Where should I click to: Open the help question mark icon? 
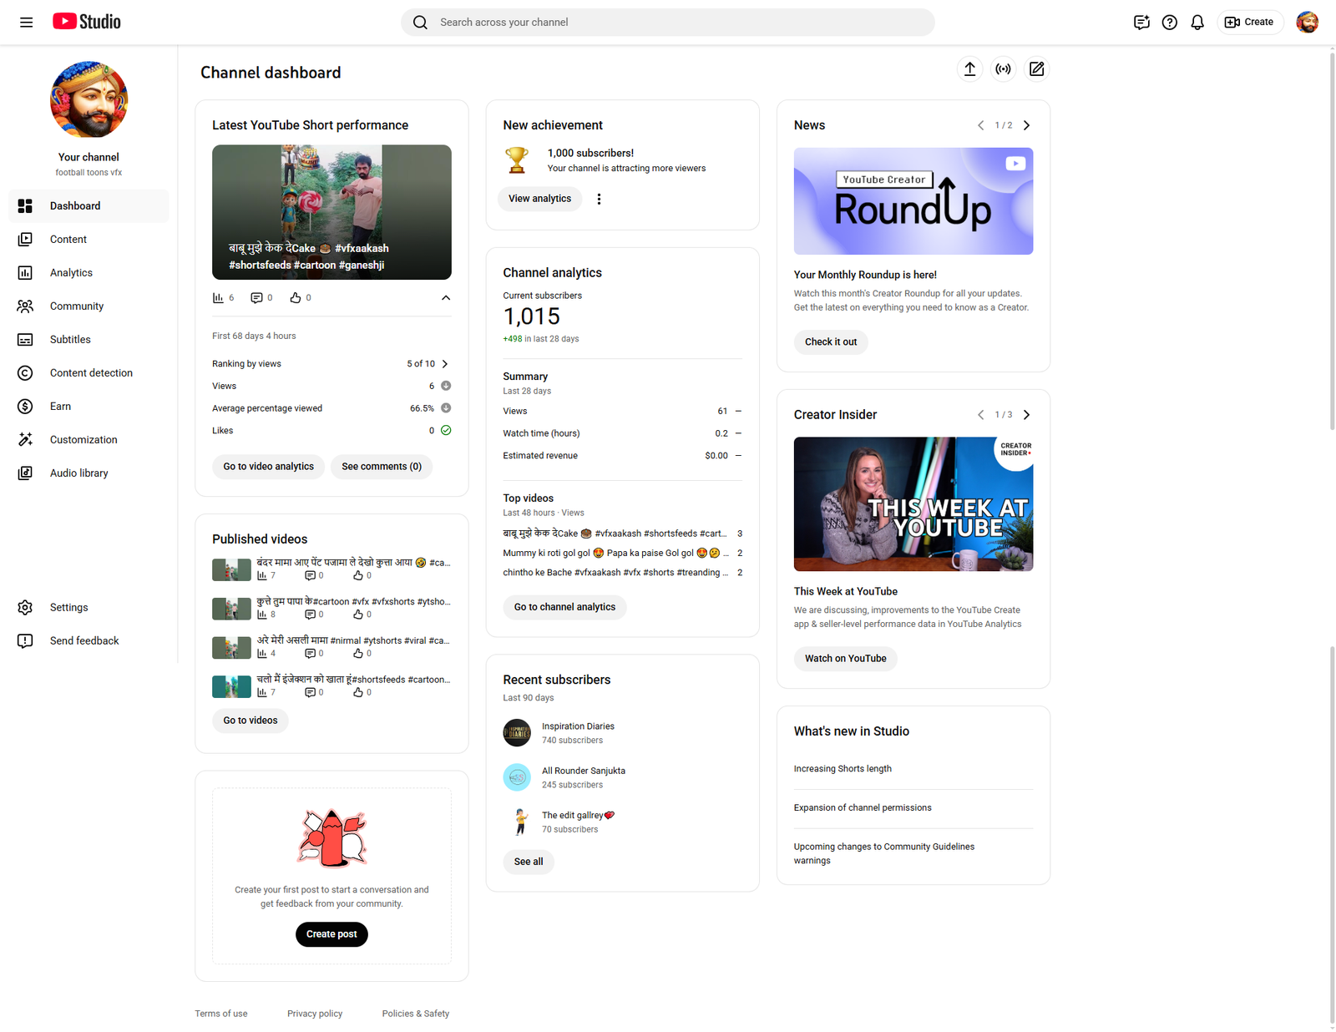pos(1169,23)
